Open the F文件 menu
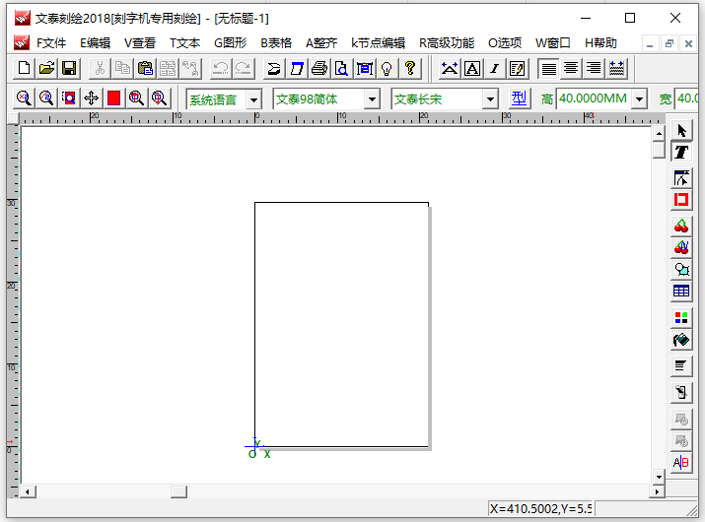This screenshot has height=522, width=705. 51,43
